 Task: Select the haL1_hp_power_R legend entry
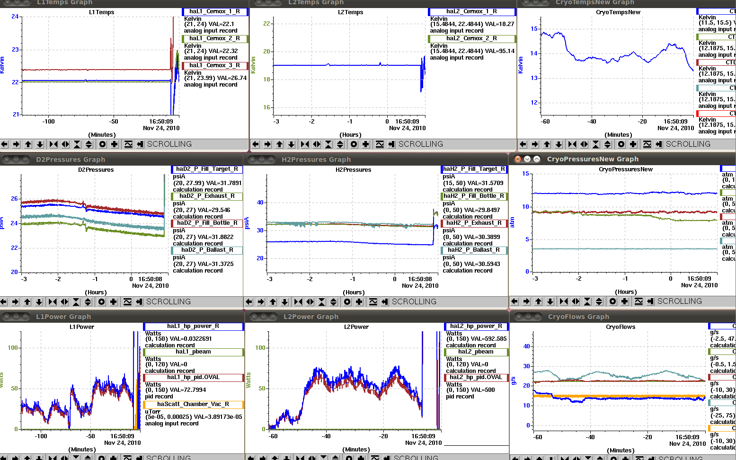[x=193, y=327]
